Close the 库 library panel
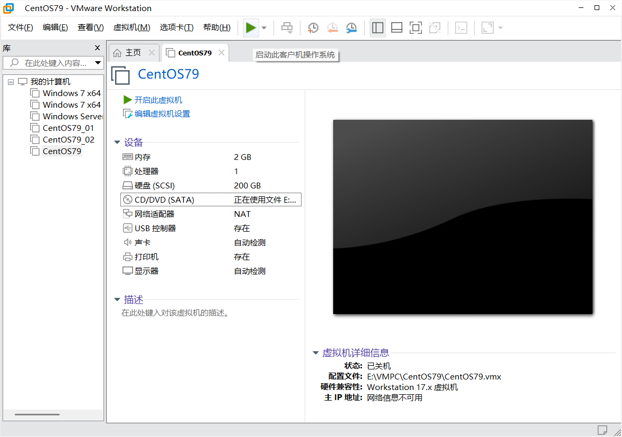The image size is (622, 437). [x=97, y=47]
